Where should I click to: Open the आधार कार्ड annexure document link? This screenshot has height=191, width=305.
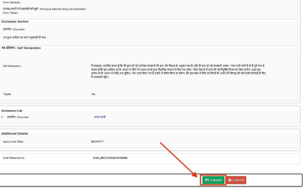(x=99, y=117)
